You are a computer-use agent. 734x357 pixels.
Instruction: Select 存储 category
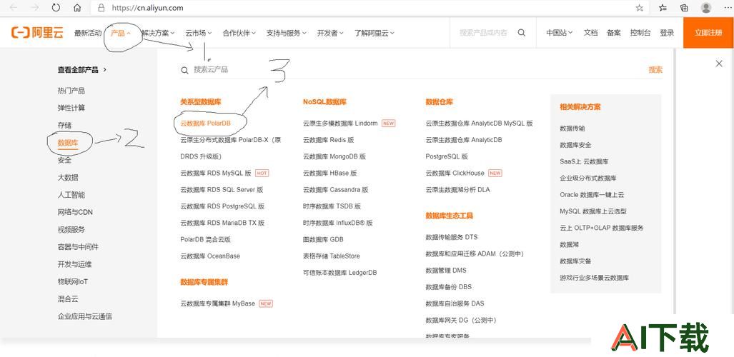(64, 125)
